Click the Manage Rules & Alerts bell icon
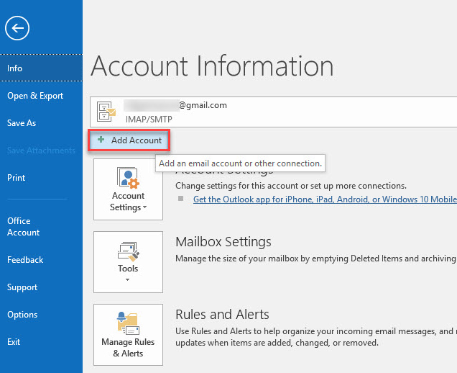Viewport: 457px width, 373px height. coord(128,323)
